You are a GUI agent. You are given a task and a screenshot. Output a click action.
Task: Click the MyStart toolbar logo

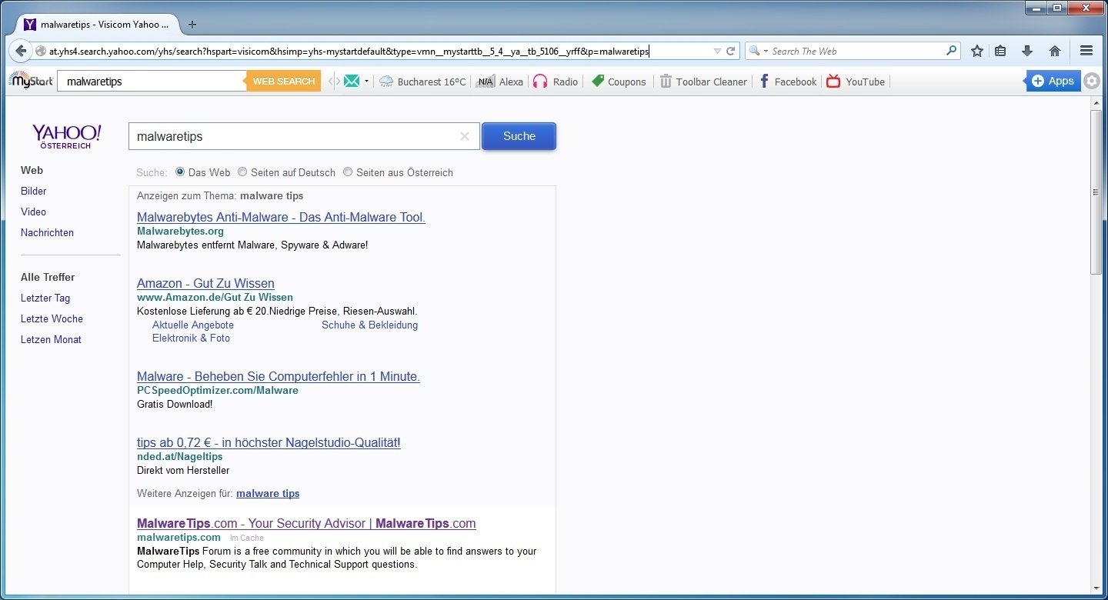(x=31, y=80)
